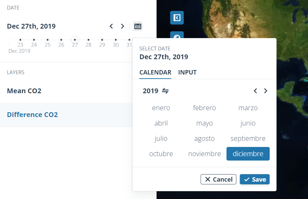308x199 pixels.
Task: Select the Mean CO2 layer
Action: tap(24, 90)
